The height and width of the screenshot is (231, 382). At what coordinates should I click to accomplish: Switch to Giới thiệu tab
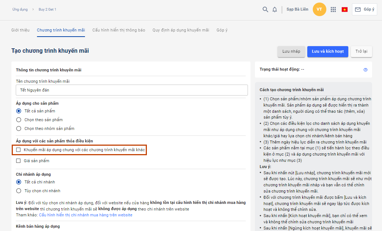pos(21,30)
